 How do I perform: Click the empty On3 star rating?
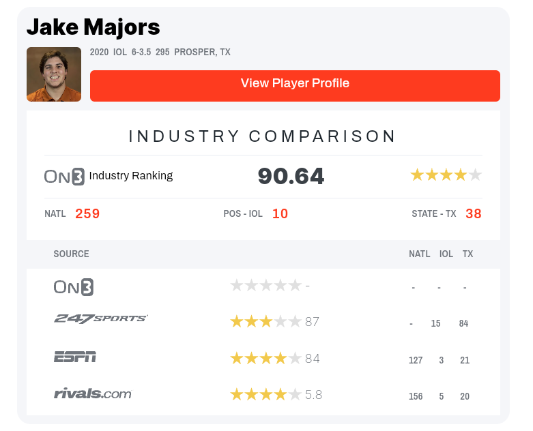click(265, 286)
